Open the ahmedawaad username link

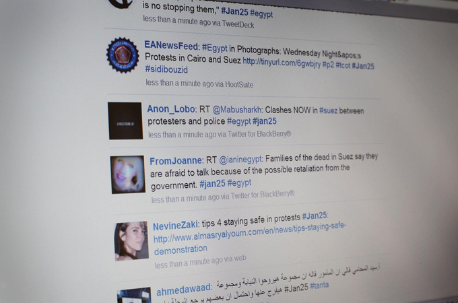[x=183, y=290]
